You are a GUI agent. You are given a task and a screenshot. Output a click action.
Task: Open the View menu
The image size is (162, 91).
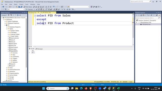[11, 4]
